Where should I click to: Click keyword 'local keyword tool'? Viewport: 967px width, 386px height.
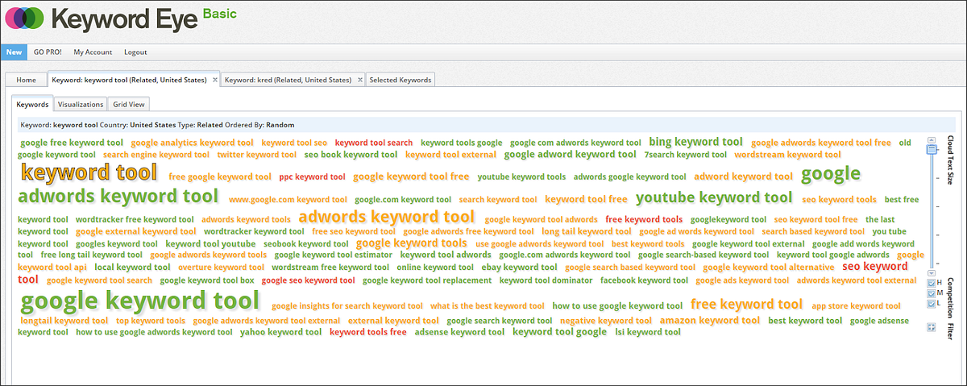tap(132, 267)
